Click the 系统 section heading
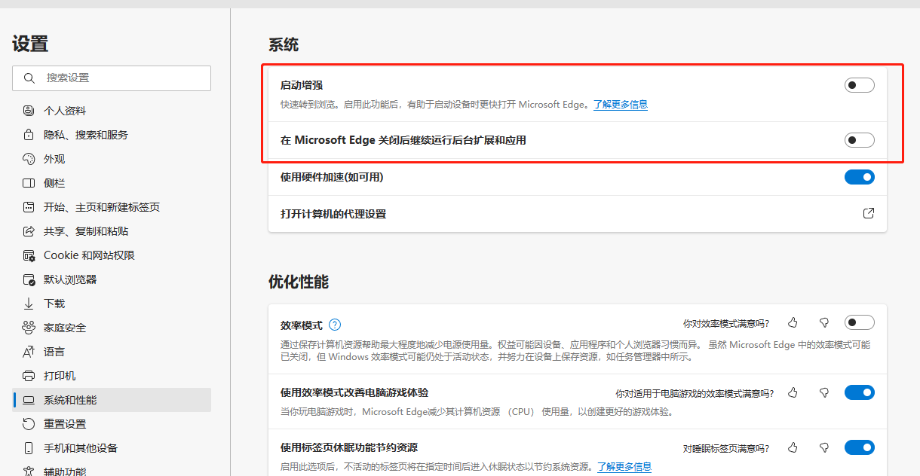Image resolution: width=920 pixels, height=476 pixels. point(284,45)
